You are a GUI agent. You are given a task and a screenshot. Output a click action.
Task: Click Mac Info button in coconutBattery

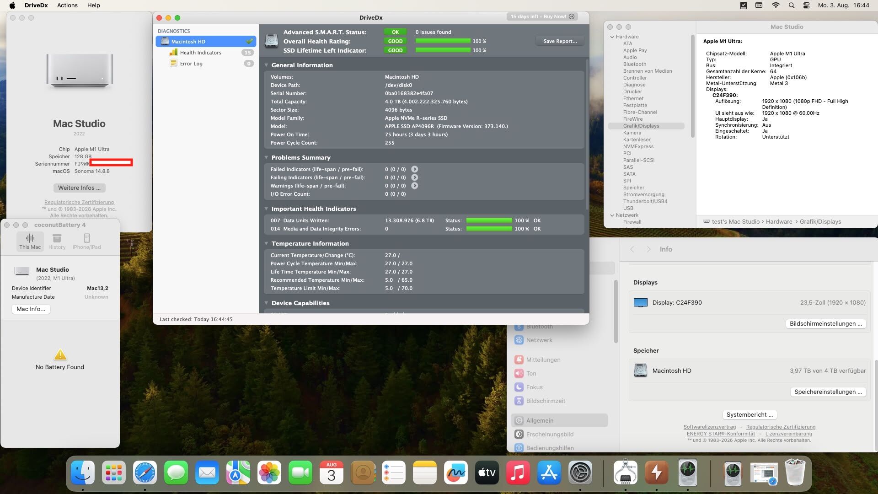point(31,309)
